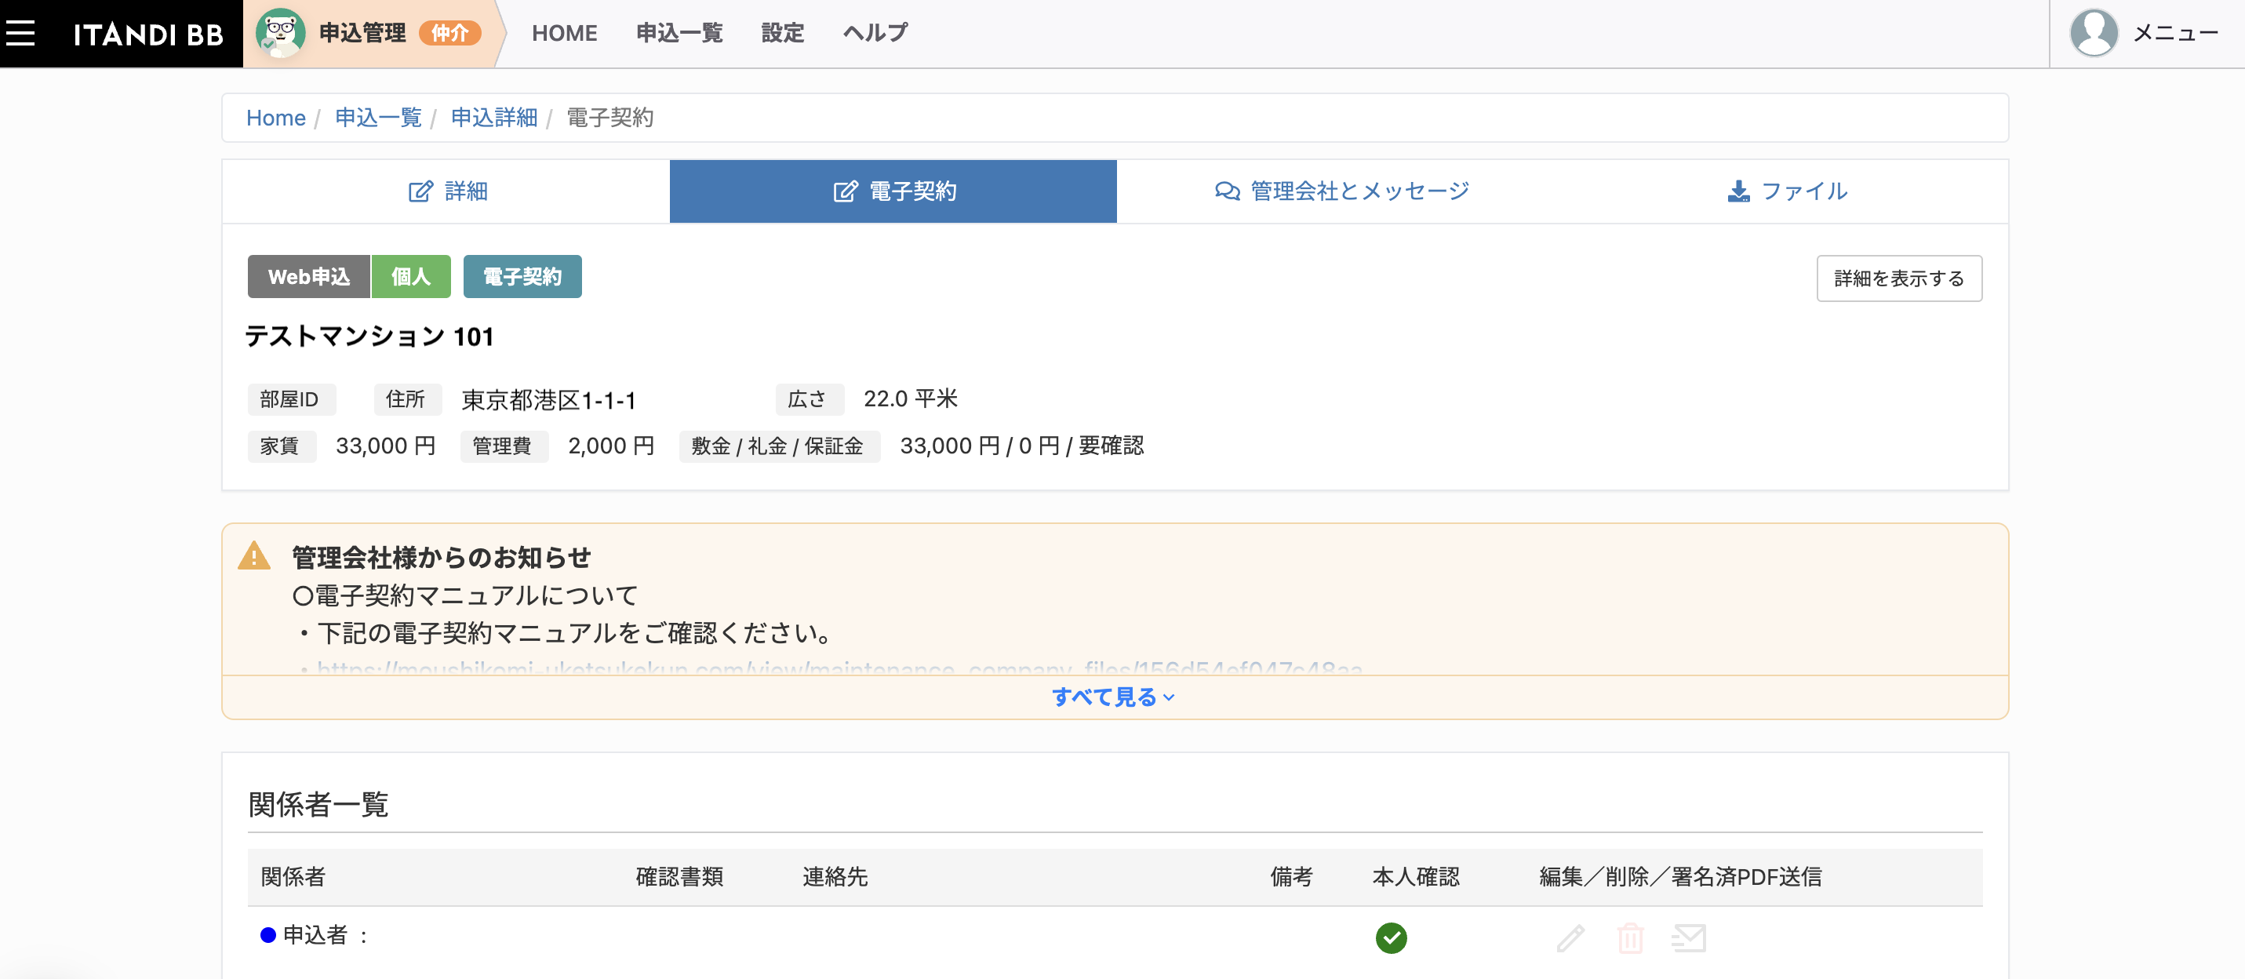This screenshot has height=979, width=2245.
Task: Click the 申込管理 app title
Action: pos(362,33)
